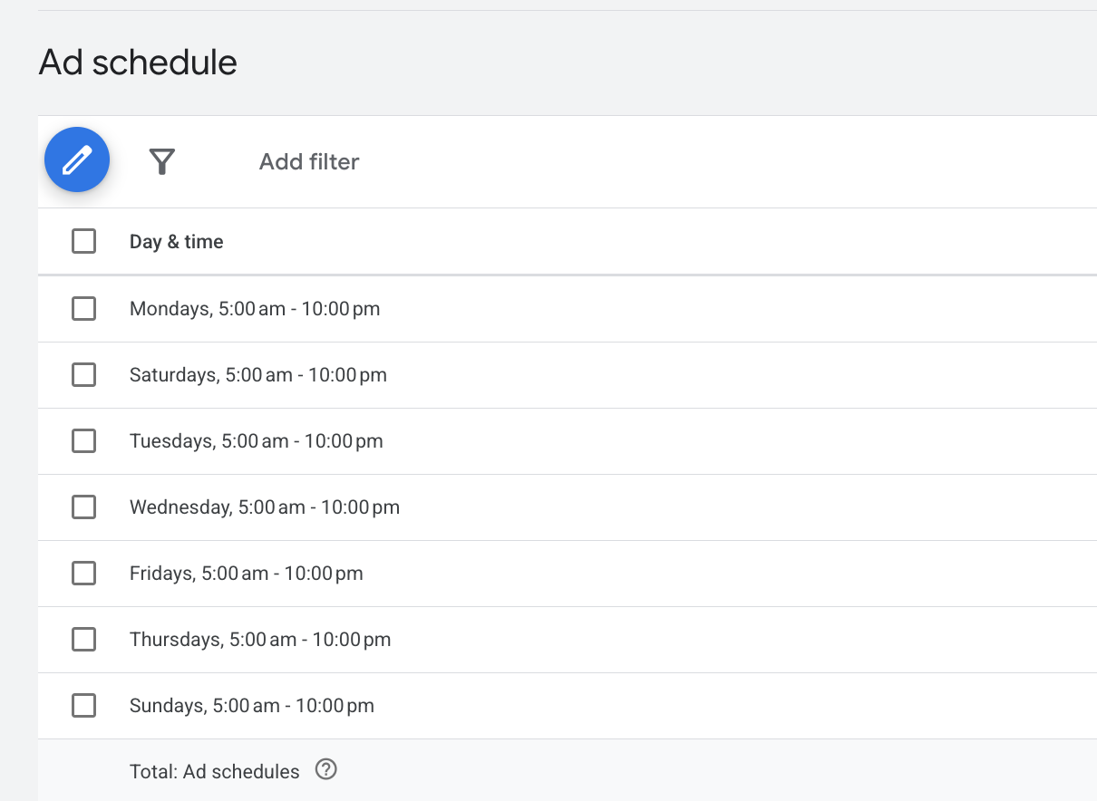The width and height of the screenshot is (1097, 801).
Task: Check the Sundays schedule checkbox
Action: coord(83,705)
